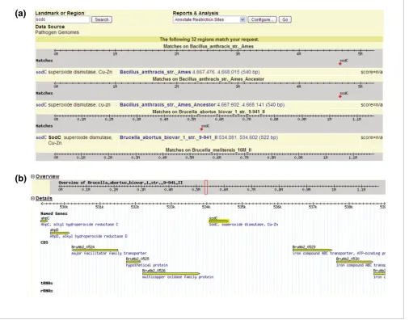Screen dimensions: 409x320
Task: Click the 'rRNAs' track label
Action: (x=47, y=291)
